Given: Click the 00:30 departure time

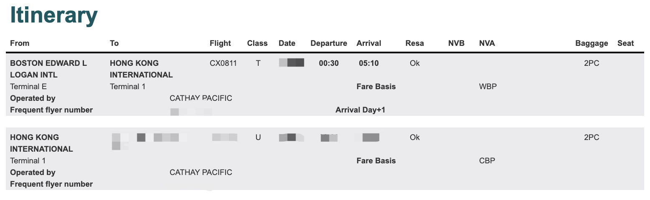Looking at the screenshot, I should pyautogui.click(x=329, y=63).
